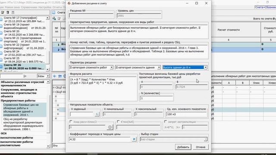Select Смета № 25 in estimates list
276x155 pixels.
[24, 60]
